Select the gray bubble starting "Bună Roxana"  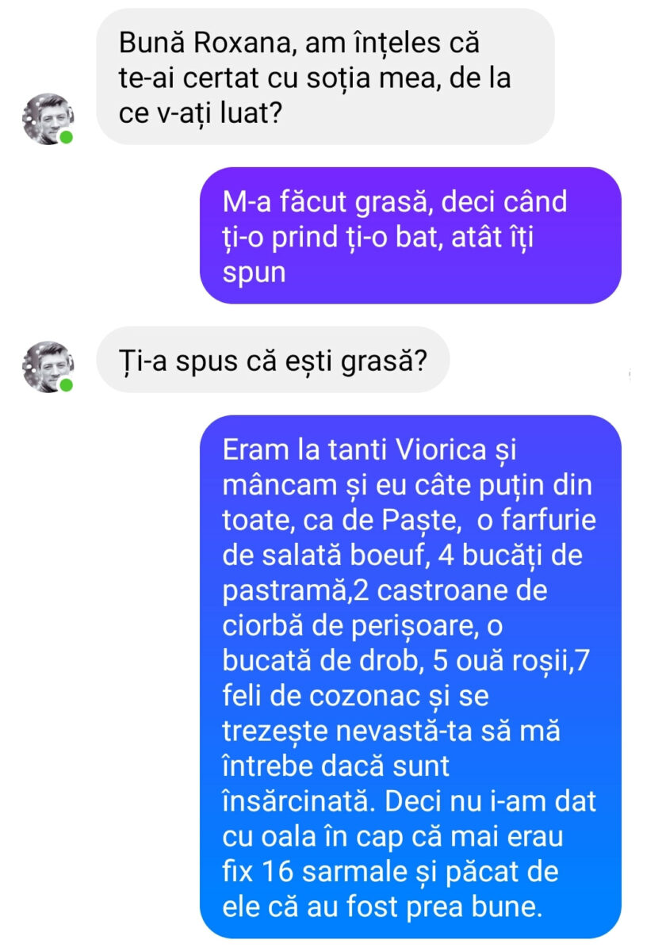pyautogui.click(x=325, y=77)
